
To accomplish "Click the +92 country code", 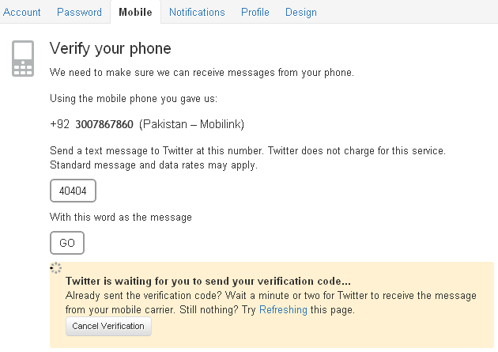I will [60, 124].
